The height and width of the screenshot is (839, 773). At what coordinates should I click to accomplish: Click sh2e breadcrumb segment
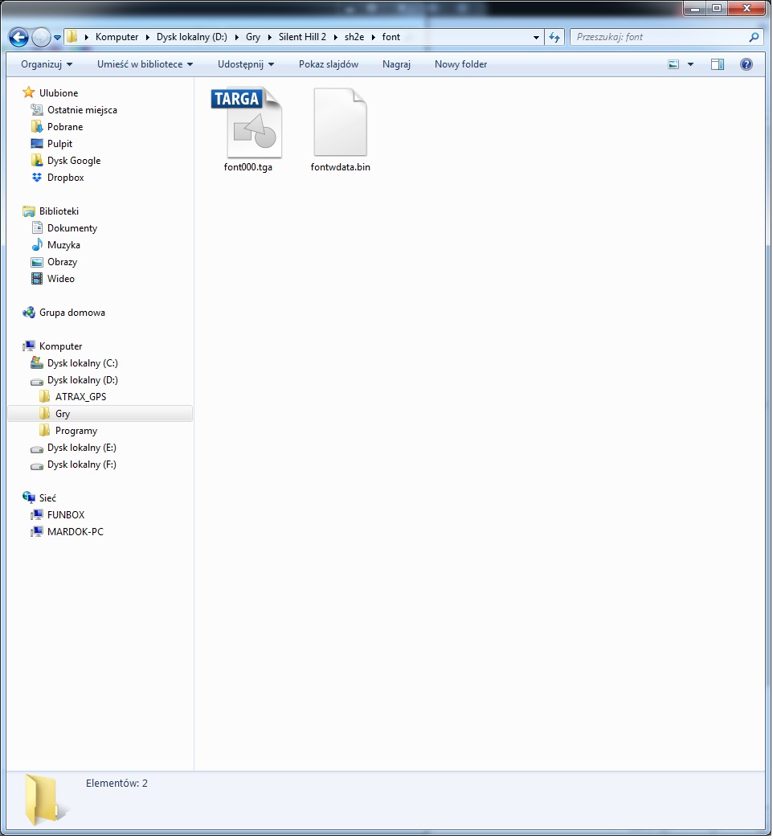[354, 37]
